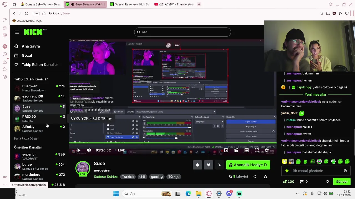Select the Turkish tag
The height and width of the screenshot is (199, 355).
128,177
